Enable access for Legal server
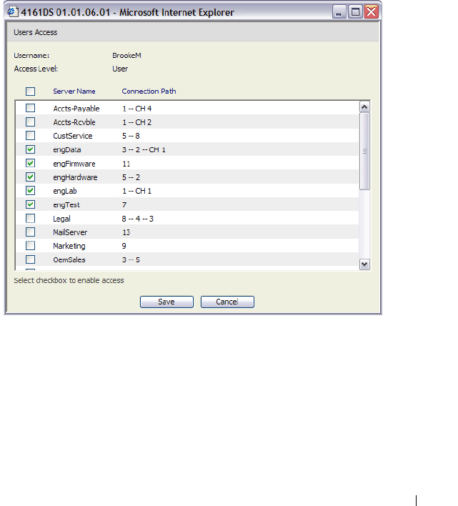Screen dimensions: 458x506 tap(30, 218)
